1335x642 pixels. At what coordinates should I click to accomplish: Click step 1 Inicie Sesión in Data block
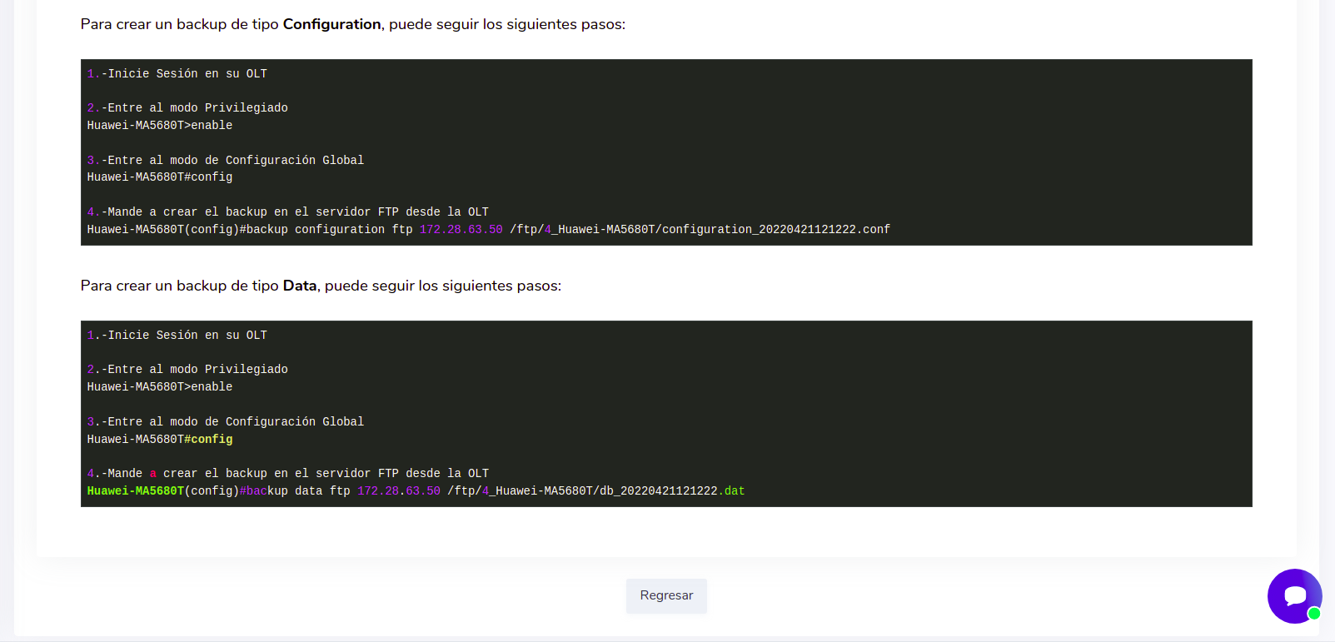tap(177, 336)
